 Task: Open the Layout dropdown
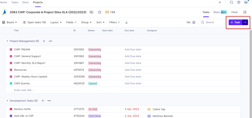(56, 22)
